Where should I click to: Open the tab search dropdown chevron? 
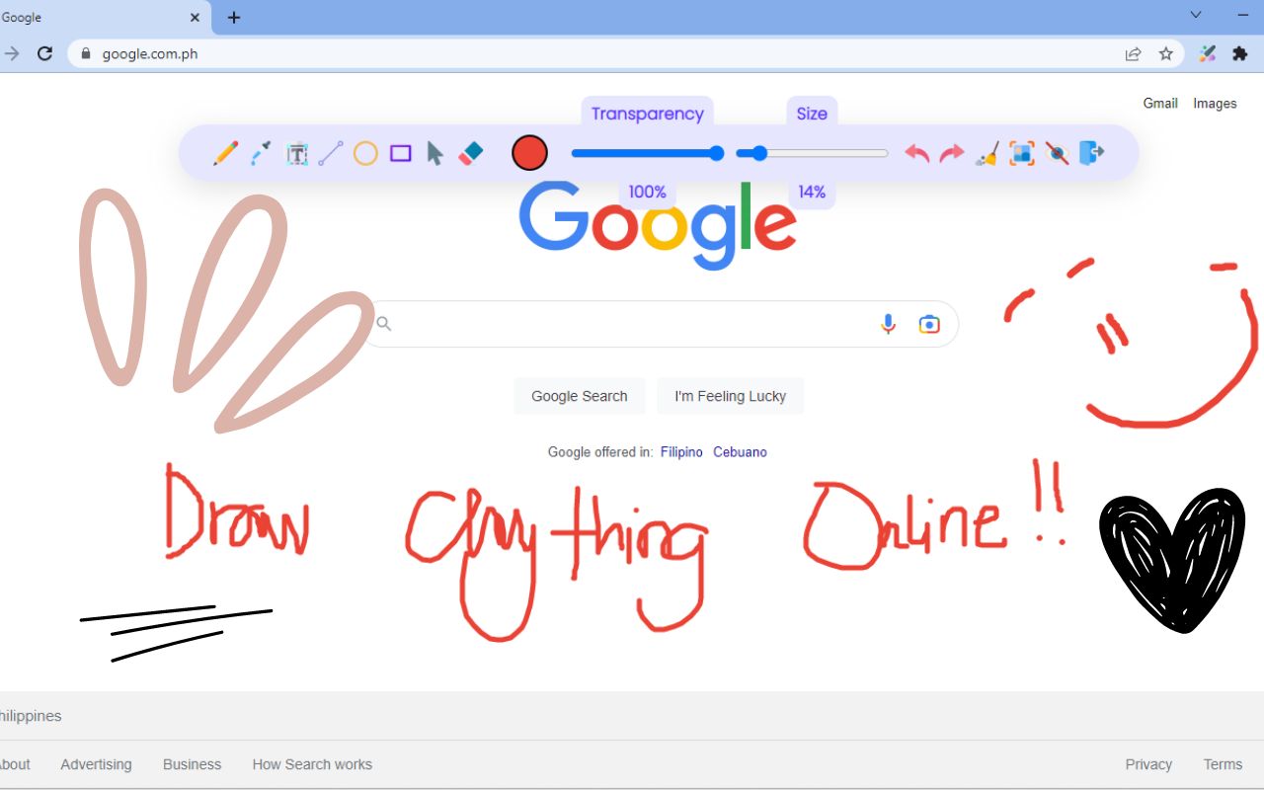[1196, 15]
